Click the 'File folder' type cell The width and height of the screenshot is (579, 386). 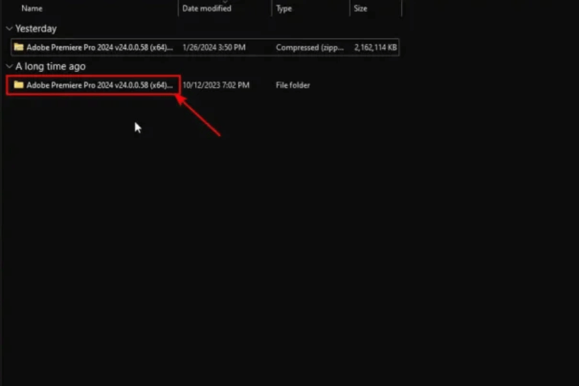pos(293,85)
